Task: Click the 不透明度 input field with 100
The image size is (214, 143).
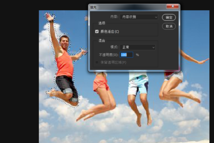Action: click(x=126, y=55)
